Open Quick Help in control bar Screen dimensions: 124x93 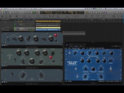pyautogui.click(x=10, y=13)
